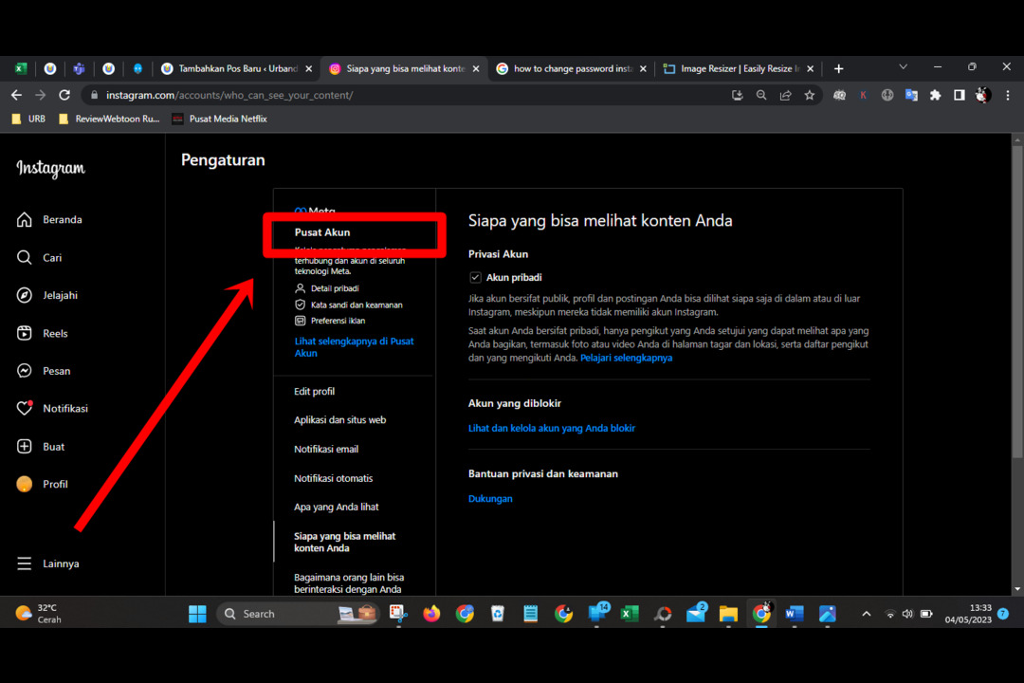
Task: Toggle Akun pribadi checkbox
Action: point(475,277)
